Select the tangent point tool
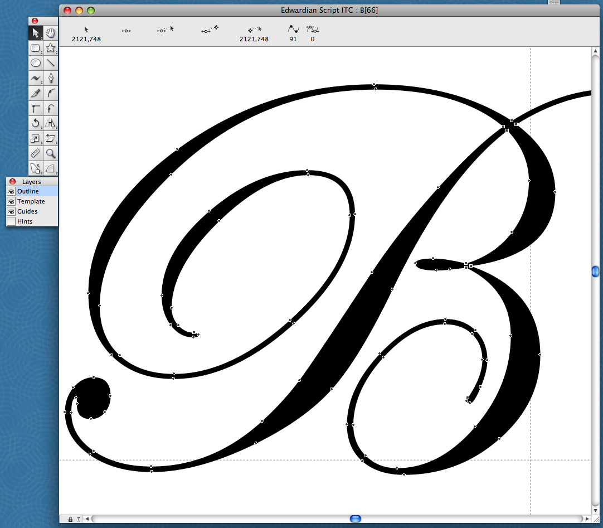The width and height of the screenshot is (603, 528). [50, 108]
